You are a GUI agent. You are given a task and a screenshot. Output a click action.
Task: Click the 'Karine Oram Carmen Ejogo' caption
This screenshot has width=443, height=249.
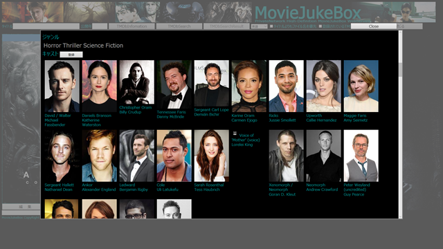click(244, 118)
